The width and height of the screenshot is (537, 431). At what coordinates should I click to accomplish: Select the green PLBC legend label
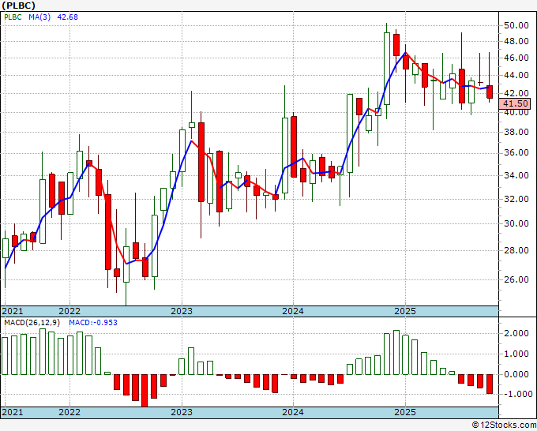pos(13,17)
